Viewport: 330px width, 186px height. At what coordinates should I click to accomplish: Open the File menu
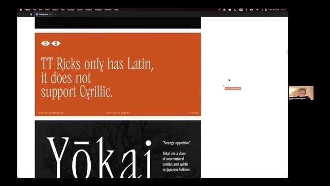point(35,10)
